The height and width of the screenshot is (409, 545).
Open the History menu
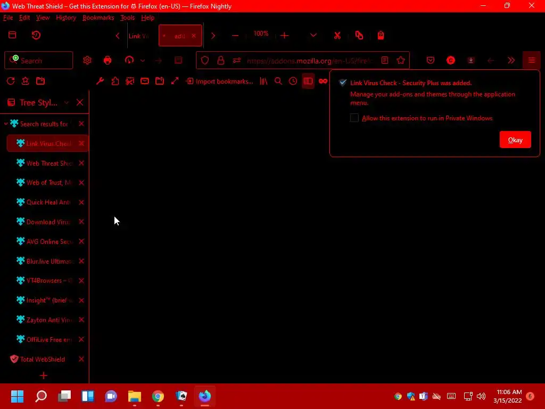click(x=66, y=18)
